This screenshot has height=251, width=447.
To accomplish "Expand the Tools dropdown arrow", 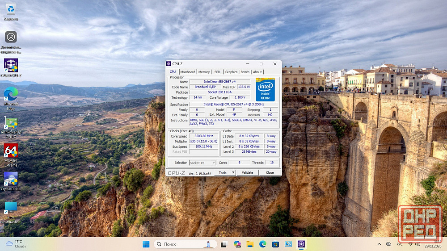I will pos(233,172).
